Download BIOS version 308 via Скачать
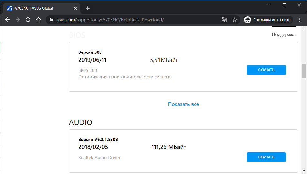The image size is (307, 174). point(266,70)
